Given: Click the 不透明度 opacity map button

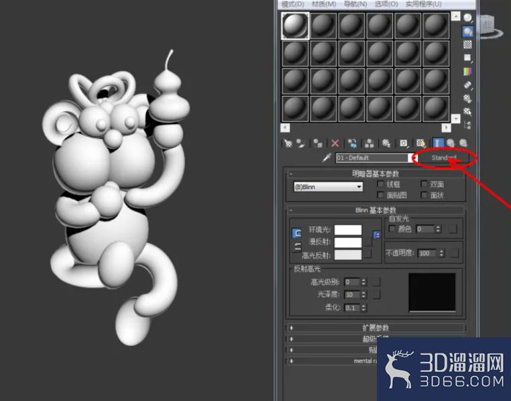Looking at the screenshot, I should click(x=455, y=253).
